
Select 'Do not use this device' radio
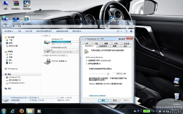pyautogui.click(x=87, y=57)
